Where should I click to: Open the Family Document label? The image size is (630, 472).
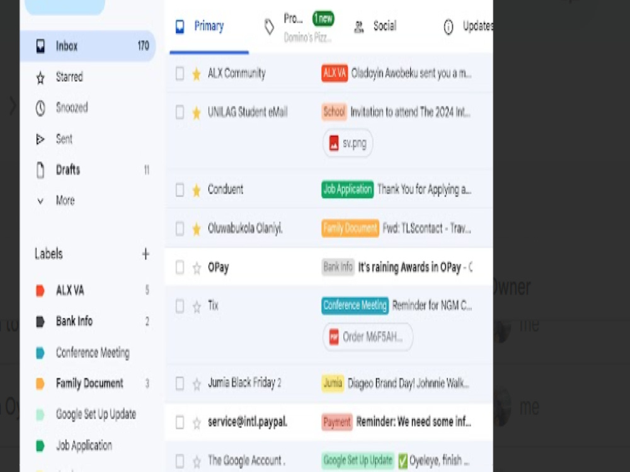pos(88,383)
